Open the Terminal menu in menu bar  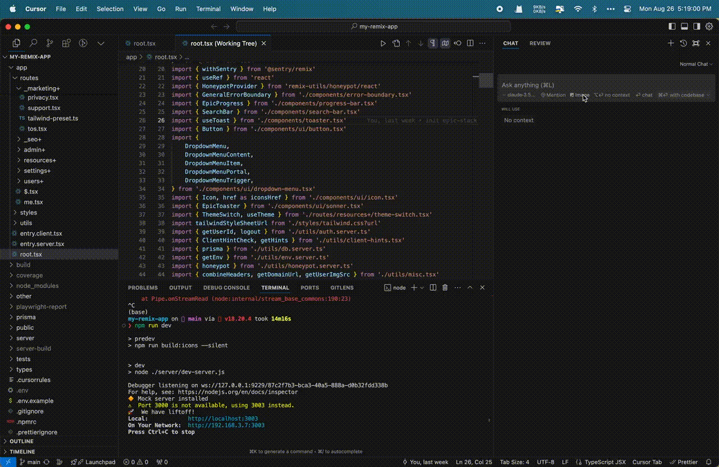point(208,9)
